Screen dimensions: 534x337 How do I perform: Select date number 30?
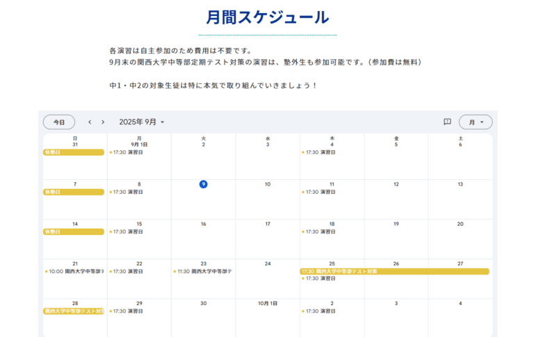pyautogui.click(x=203, y=303)
